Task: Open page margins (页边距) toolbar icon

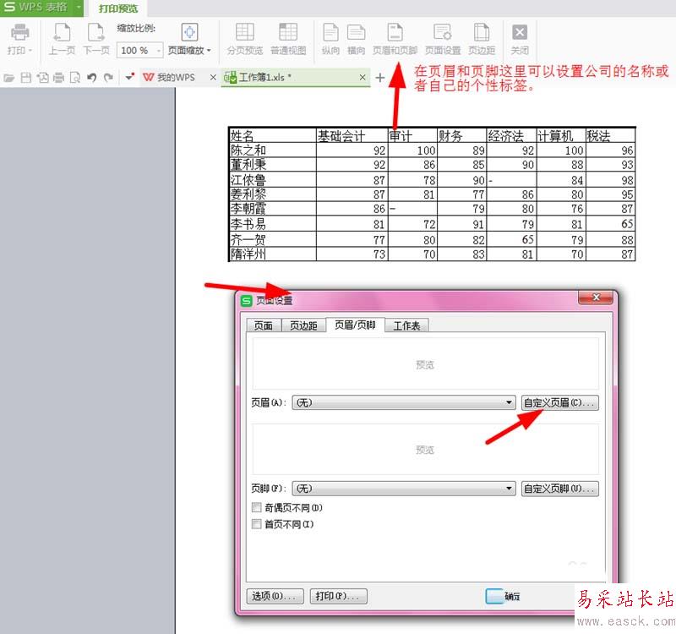Action: [482, 39]
